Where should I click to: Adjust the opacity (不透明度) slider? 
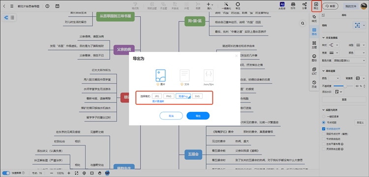(x=343, y=86)
